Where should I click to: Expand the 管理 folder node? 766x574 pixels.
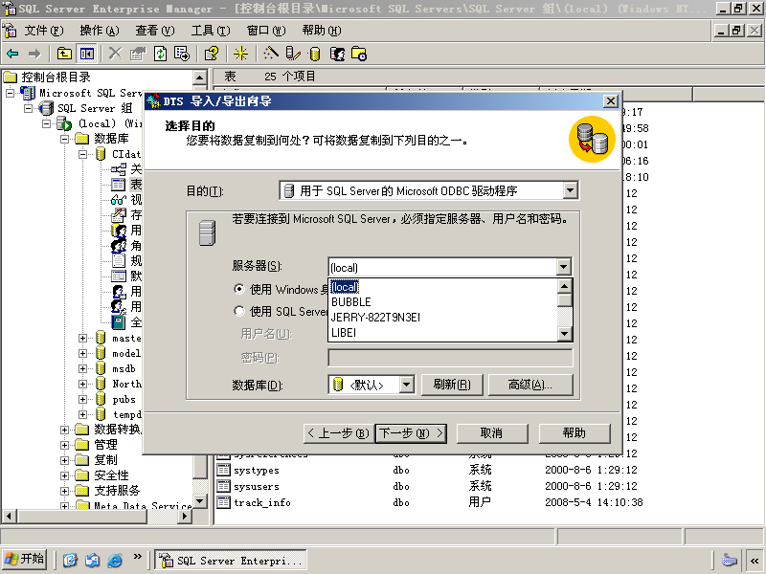pos(64,445)
